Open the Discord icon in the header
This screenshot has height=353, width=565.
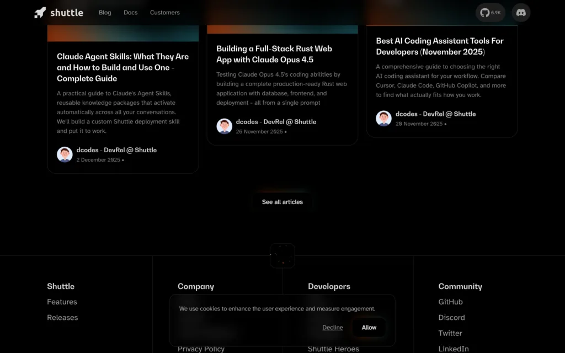(521, 13)
